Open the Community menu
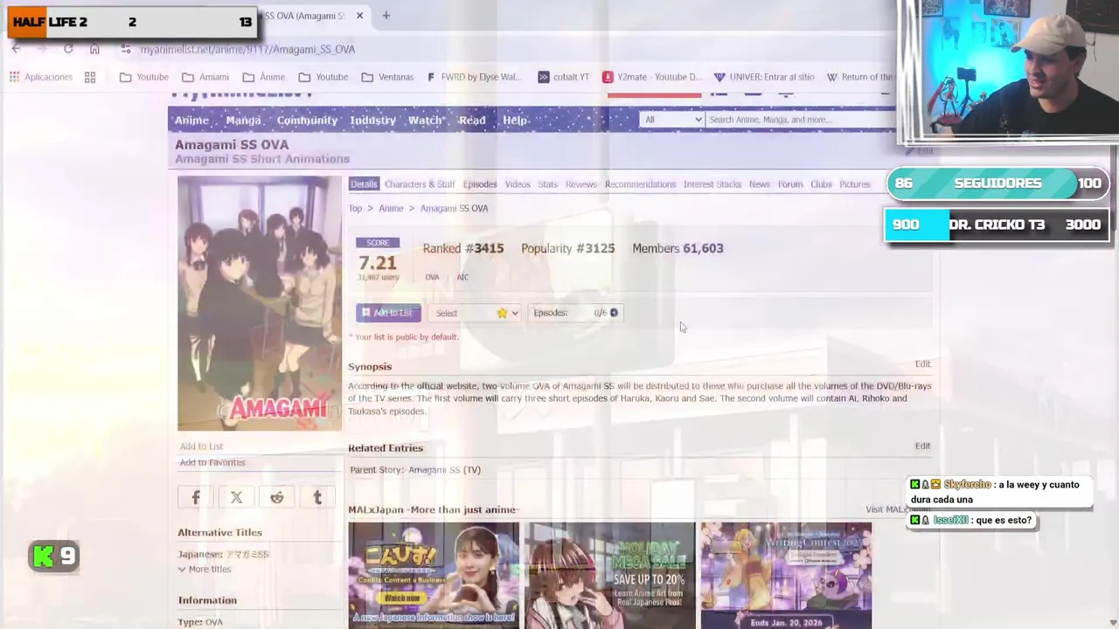Viewport: 1119px width, 629px height. click(x=307, y=121)
